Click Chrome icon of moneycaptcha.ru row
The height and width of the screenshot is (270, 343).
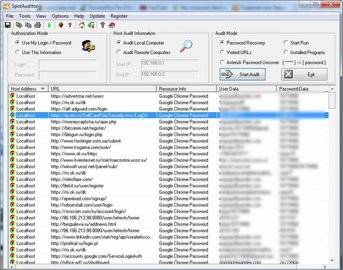click(12, 122)
